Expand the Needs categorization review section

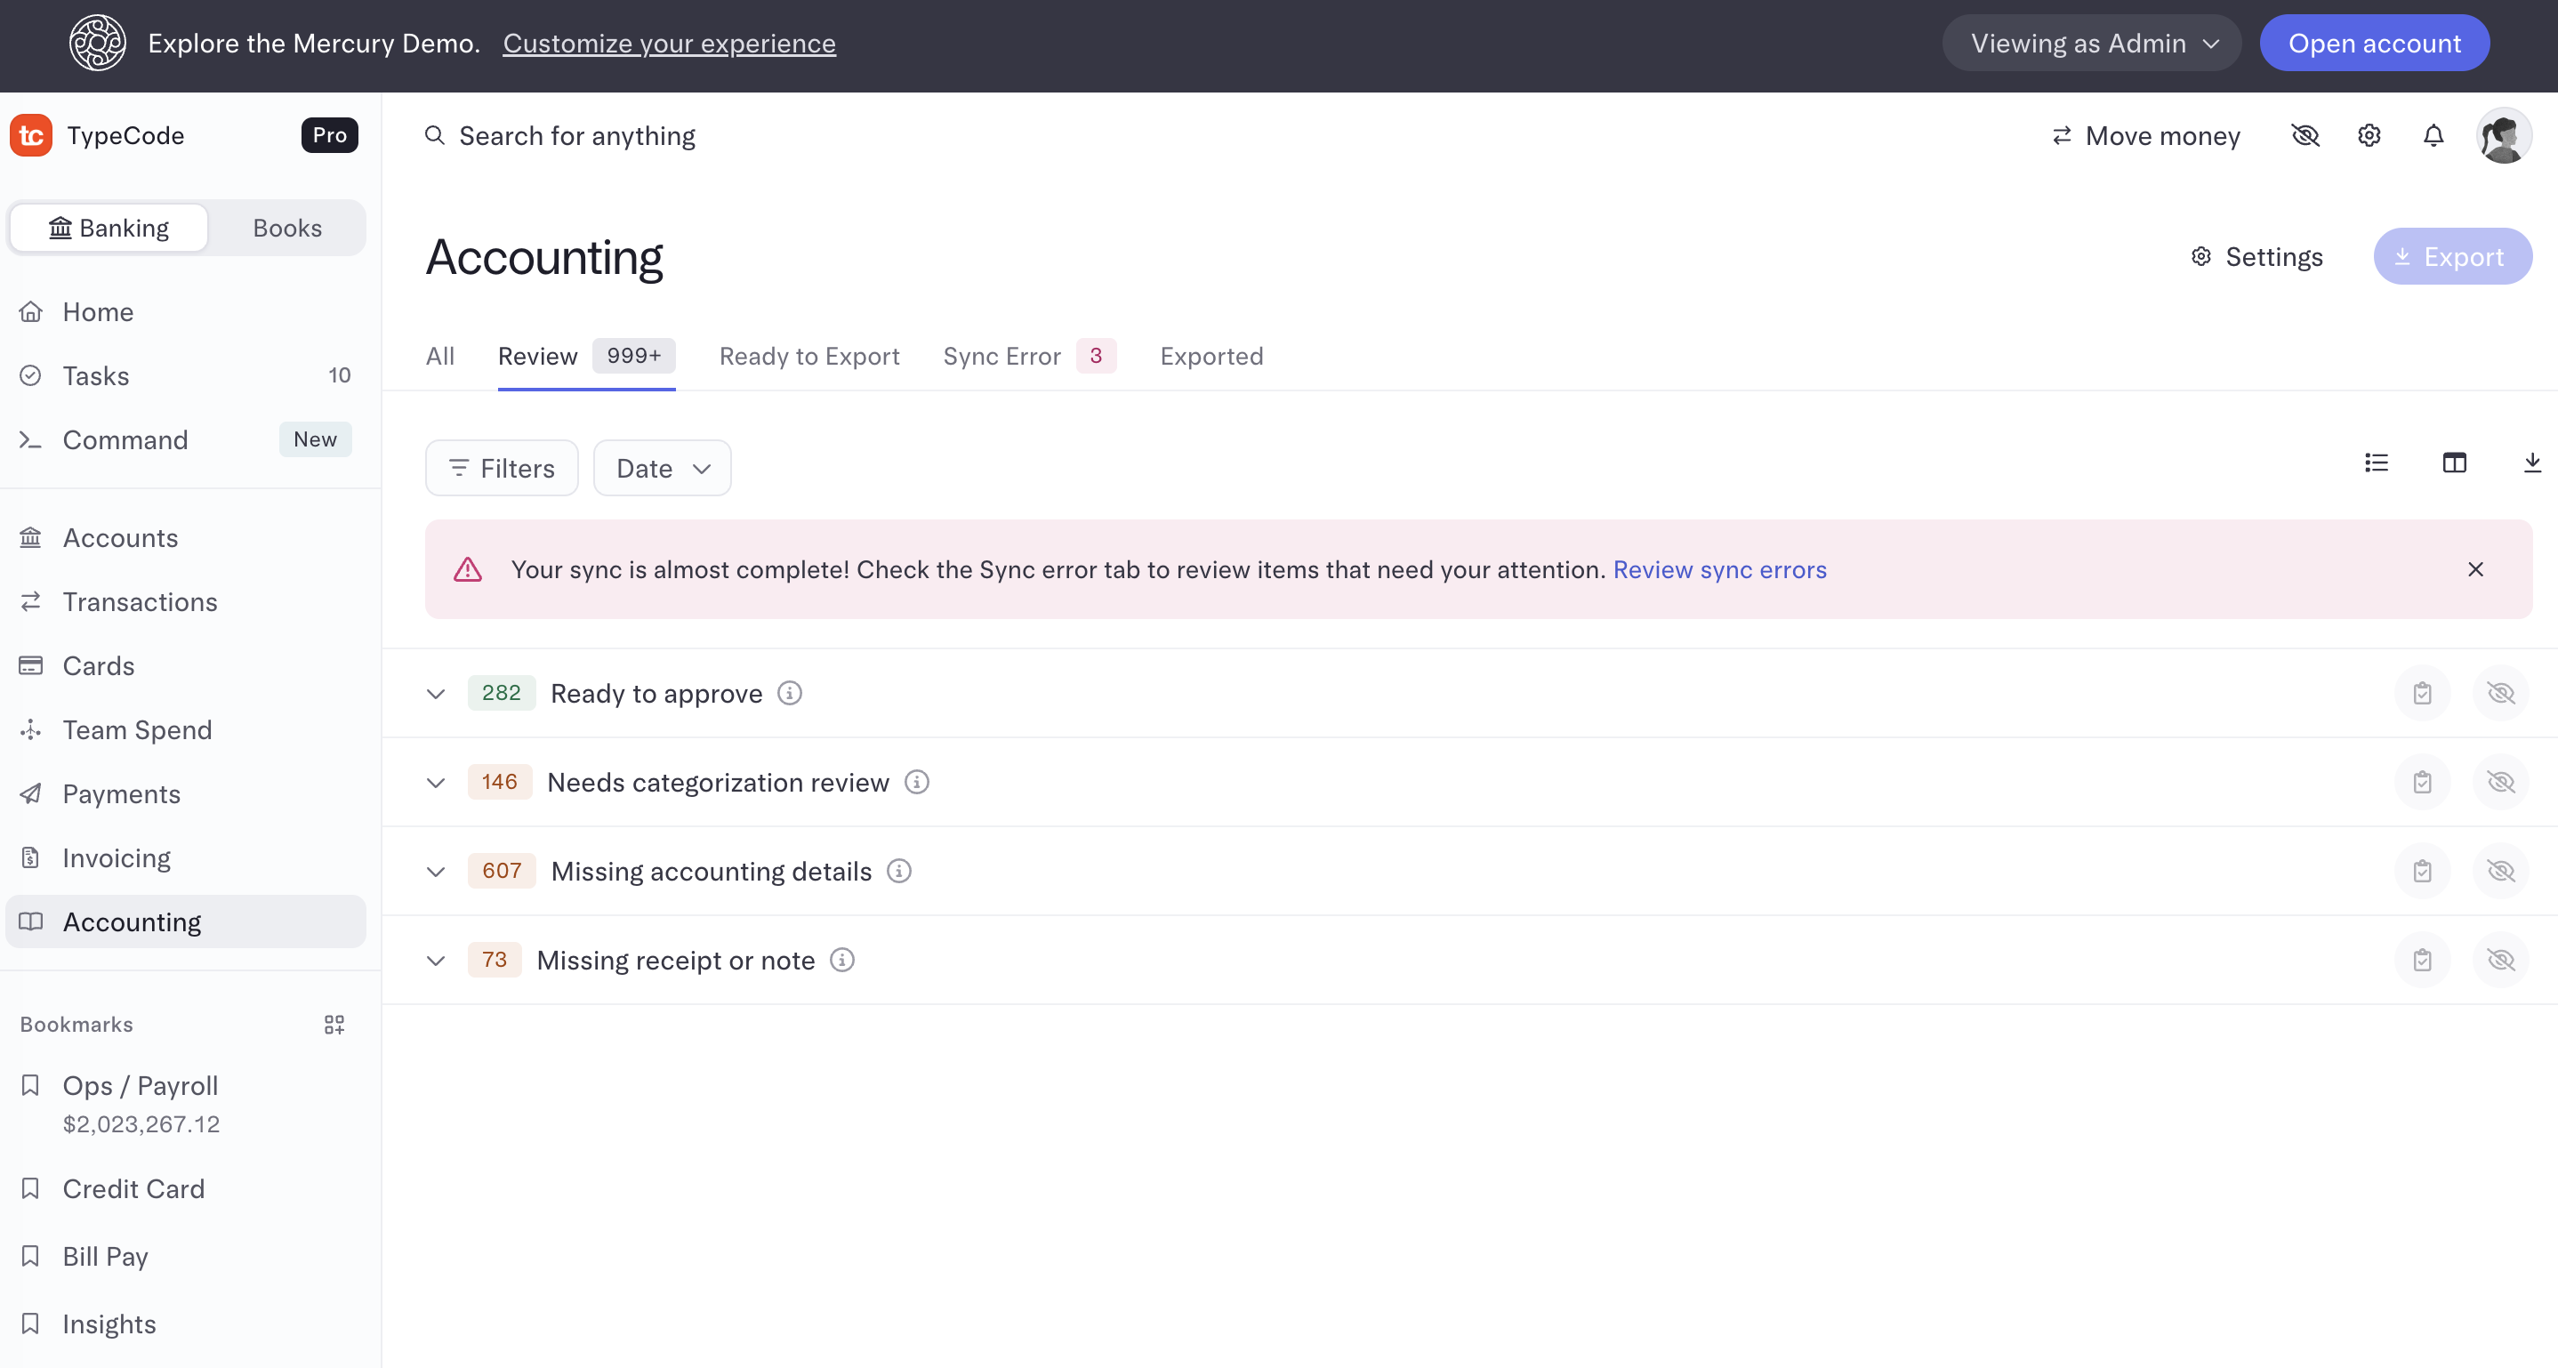click(x=435, y=782)
